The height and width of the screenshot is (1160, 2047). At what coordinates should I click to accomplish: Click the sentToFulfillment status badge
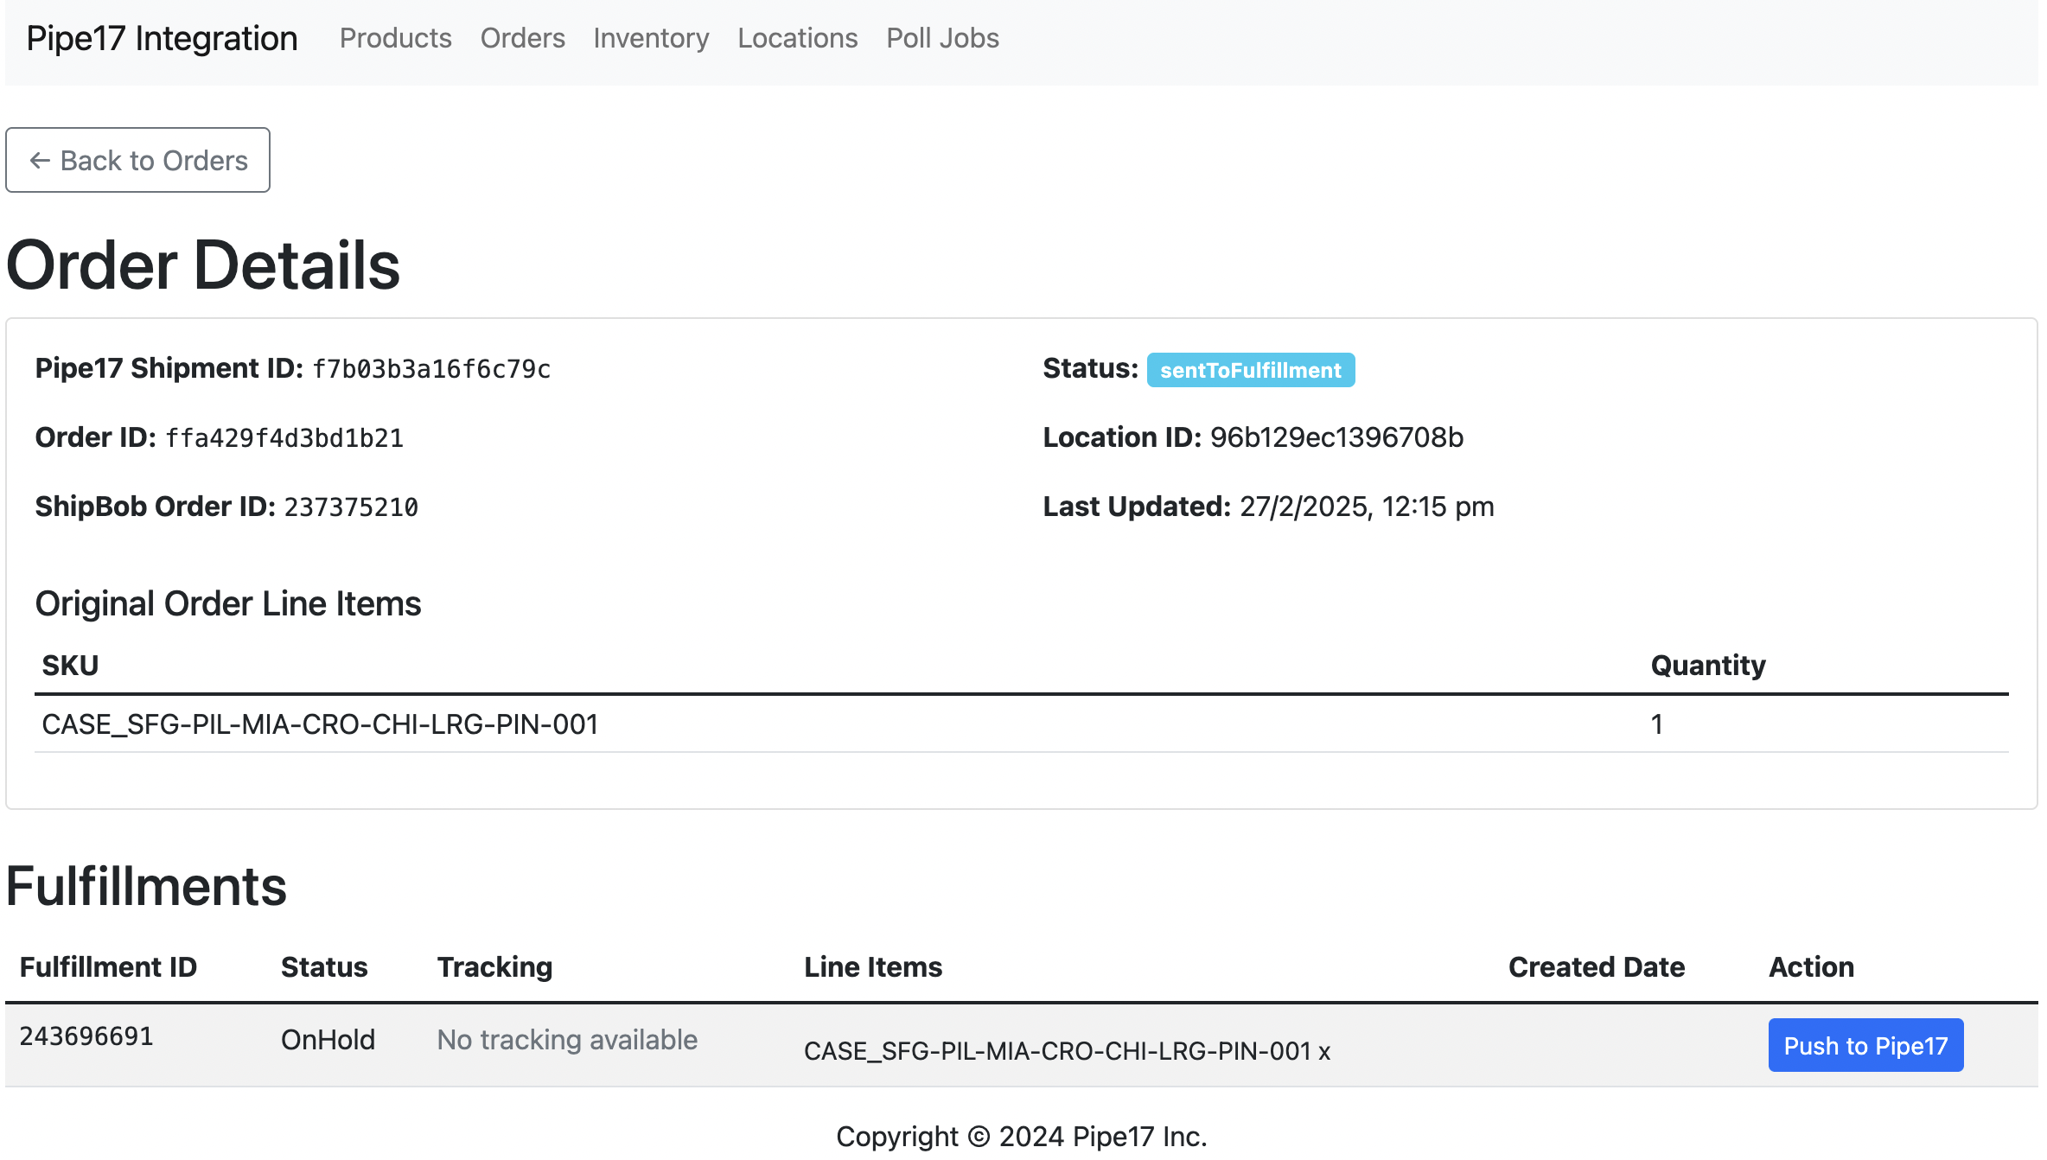pos(1250,370)
